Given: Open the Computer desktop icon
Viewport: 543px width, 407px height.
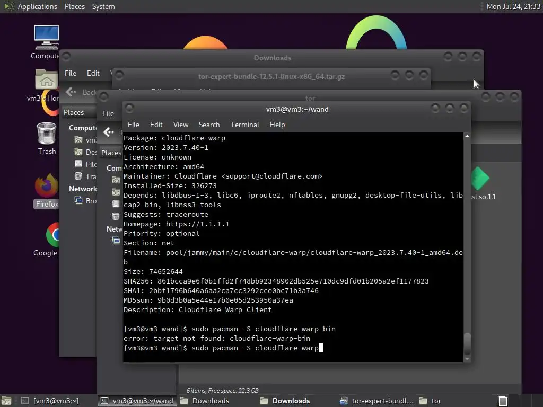Looking at the screenshot, I should click(47, 38).
